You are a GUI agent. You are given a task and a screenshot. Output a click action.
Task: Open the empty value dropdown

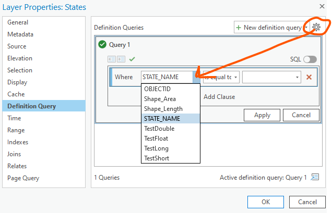tap(272, 77)
